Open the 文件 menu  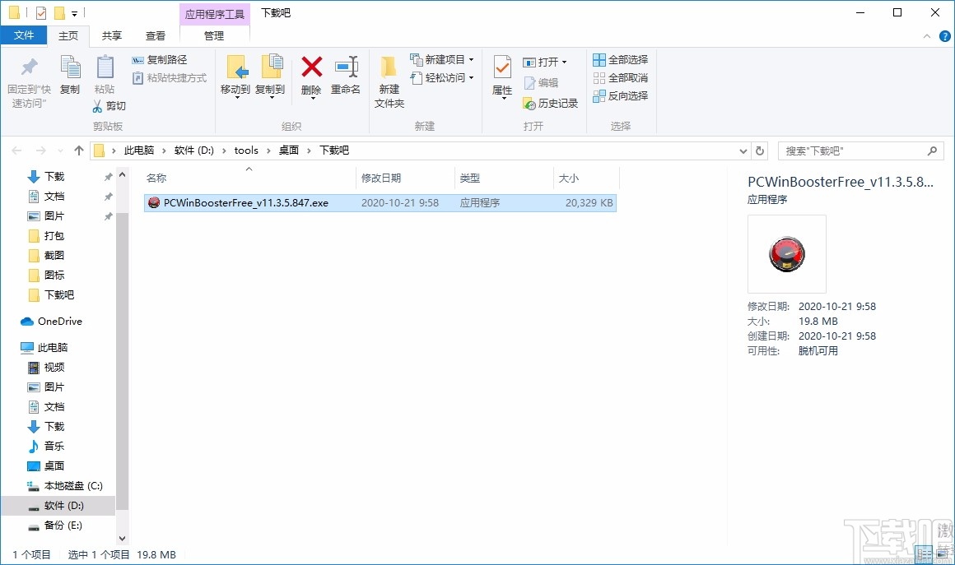pyautogui.click(x=25, y=35)
